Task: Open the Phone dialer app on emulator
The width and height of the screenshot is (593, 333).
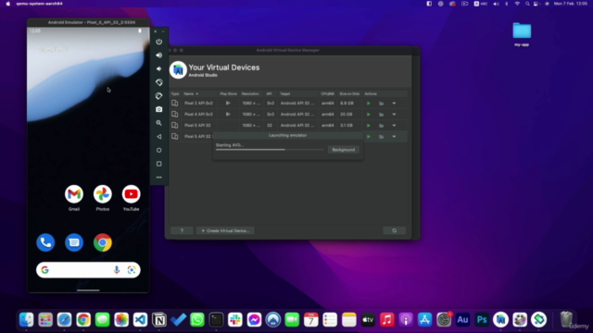Action: click(45, 242)
